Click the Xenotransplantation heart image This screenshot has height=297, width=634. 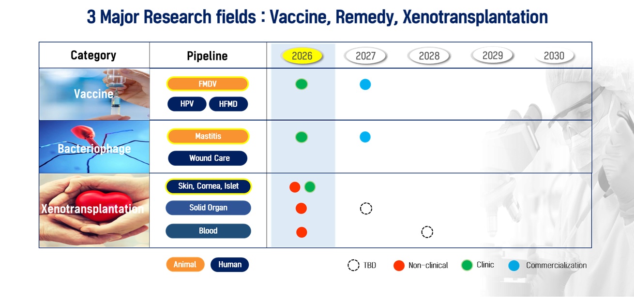coord(94,210)
